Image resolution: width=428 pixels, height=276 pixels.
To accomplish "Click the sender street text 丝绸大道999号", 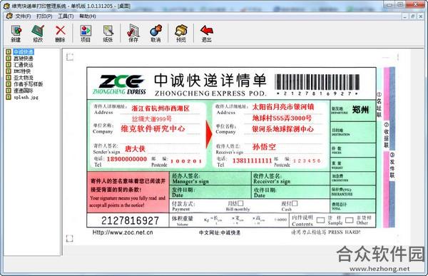I will coord(152,119).
